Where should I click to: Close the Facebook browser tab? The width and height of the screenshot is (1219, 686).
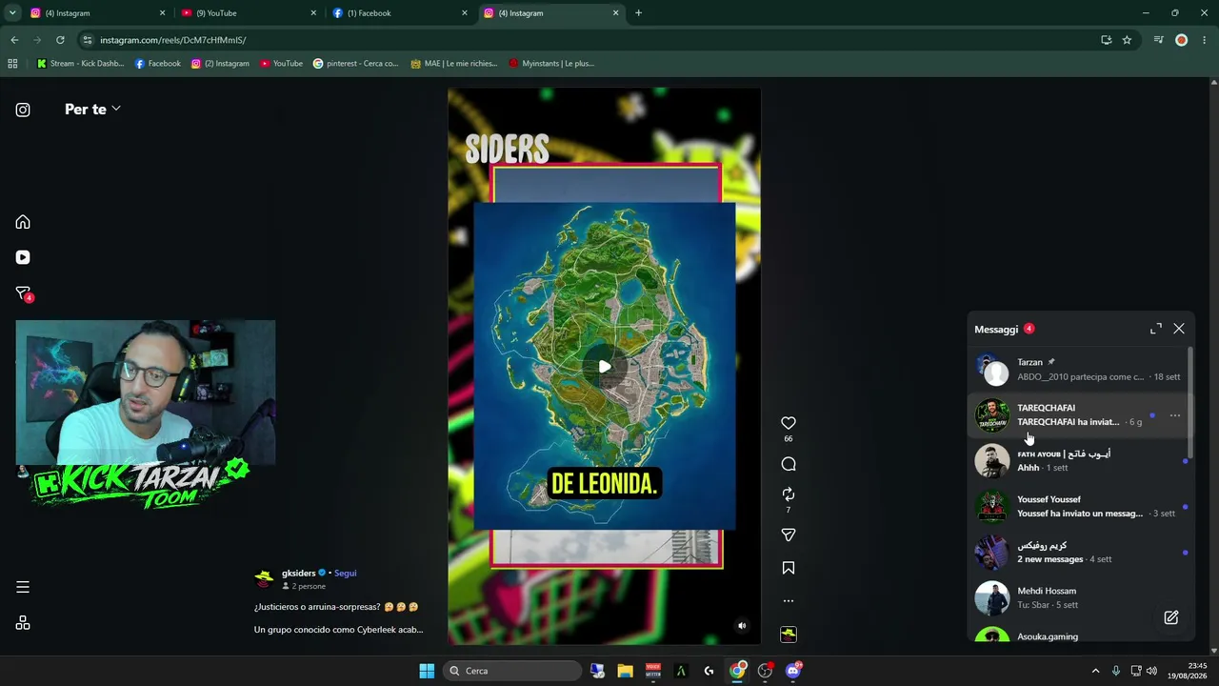click(465, 13)
